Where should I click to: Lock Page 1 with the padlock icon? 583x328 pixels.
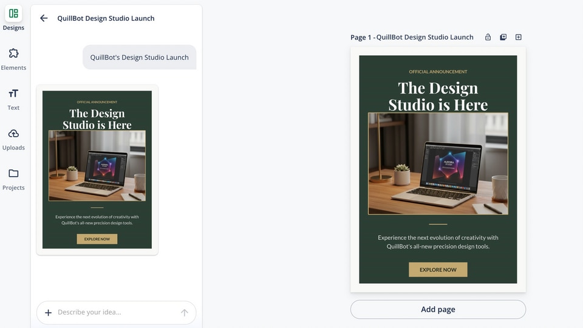click(488, 37)
